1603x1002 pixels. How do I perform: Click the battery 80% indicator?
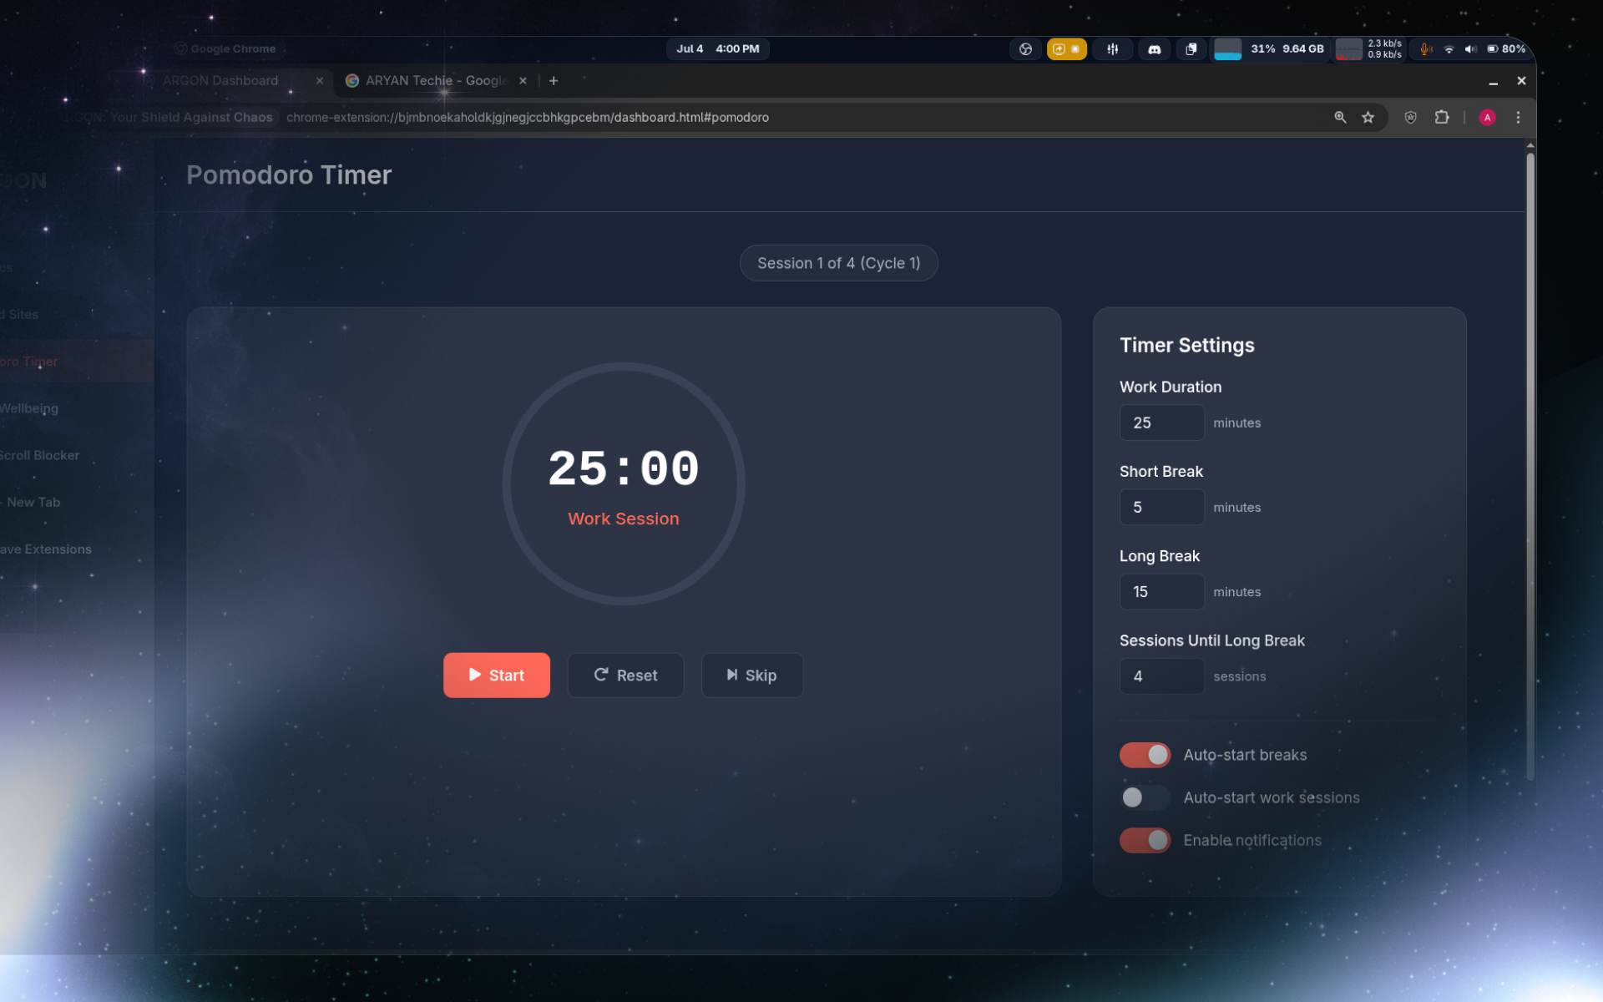pos(1506,49)
